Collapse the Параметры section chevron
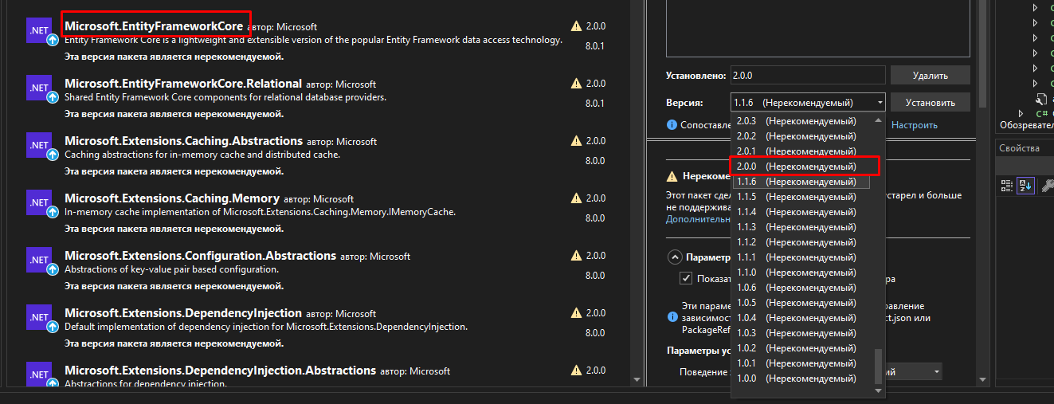The width and height of the screenshot is (1054, 404). point(675,257)
